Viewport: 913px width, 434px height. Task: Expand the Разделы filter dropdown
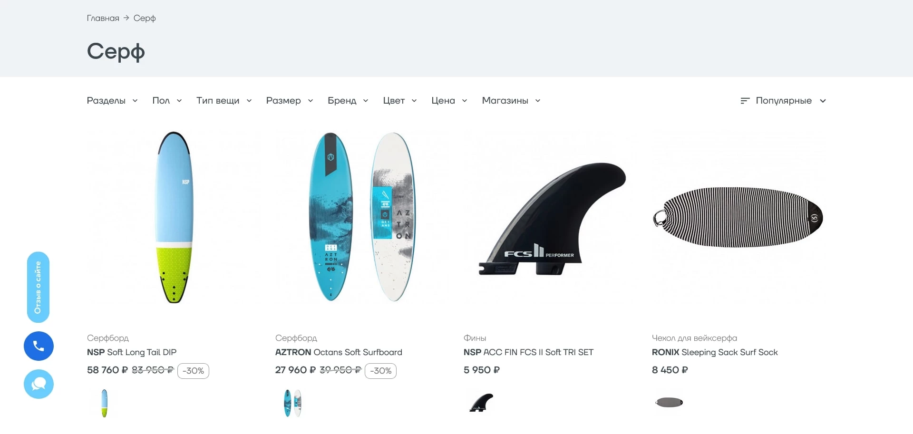click(112, 101)
